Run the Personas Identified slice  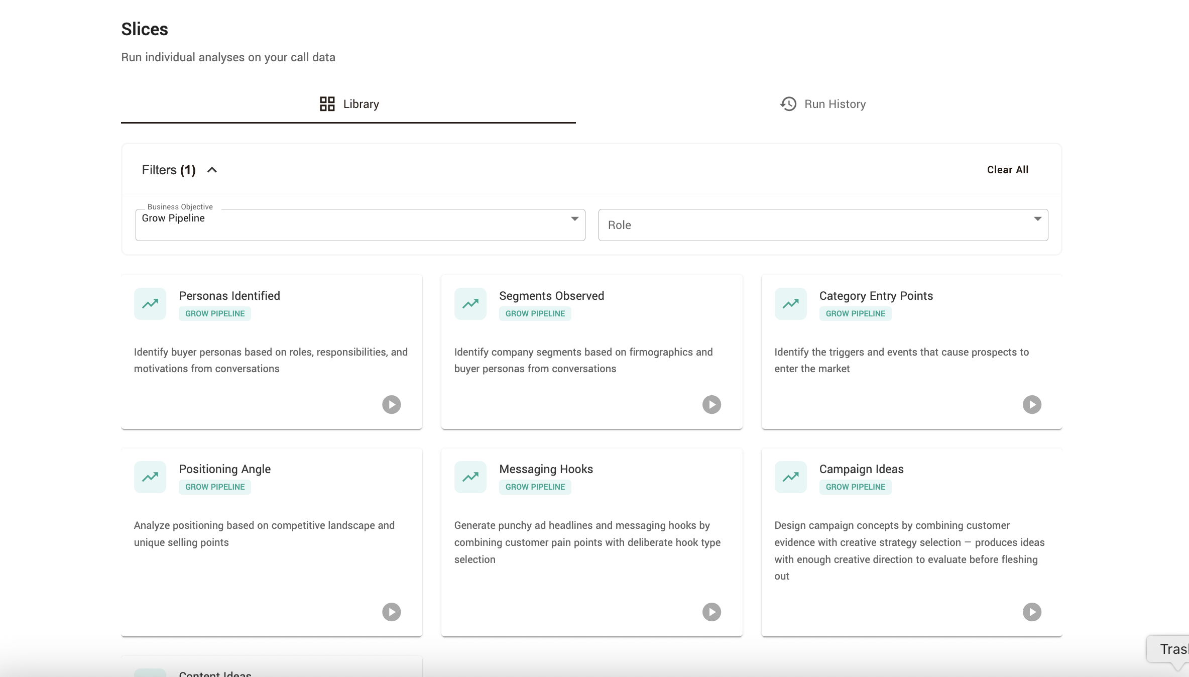(391, 404)
